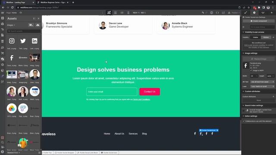Toggle Exclude image from search results checkbox
The width and height of the screenshot is (276, 155).
click(244, 111)
